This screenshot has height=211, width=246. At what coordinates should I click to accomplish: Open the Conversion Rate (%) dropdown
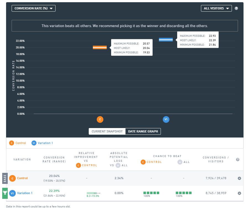click(33, 8)
